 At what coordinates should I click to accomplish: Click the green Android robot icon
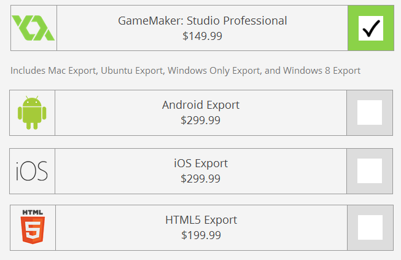[x=33, y=113]
